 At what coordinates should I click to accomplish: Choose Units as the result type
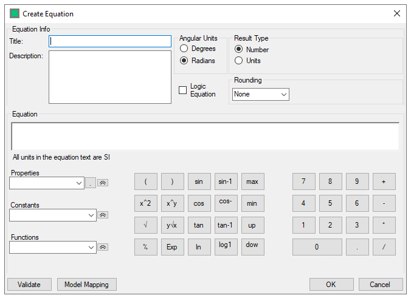[238, 61]
